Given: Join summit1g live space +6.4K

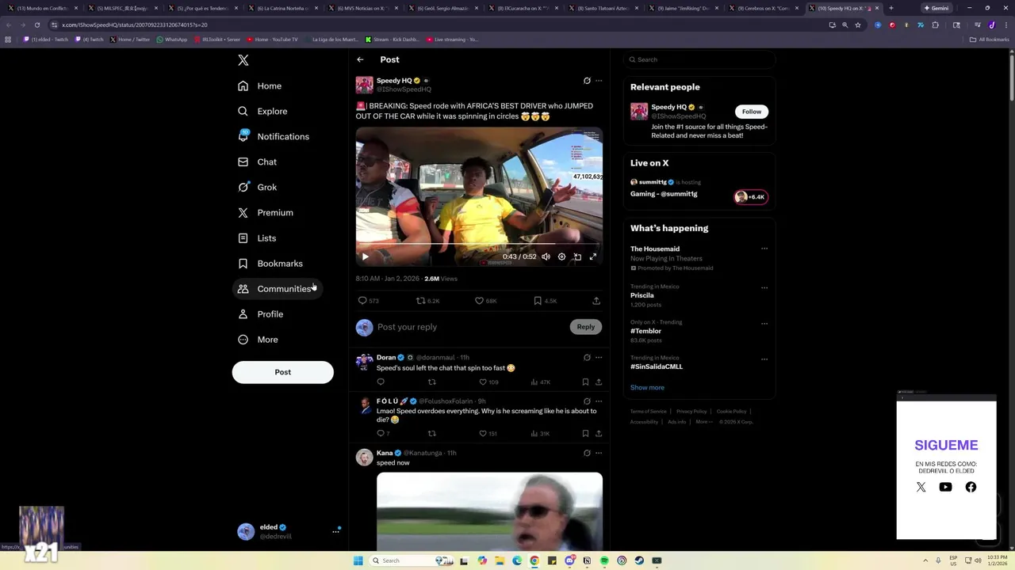Looking at the screenshot, I should [x=751, y=197].
